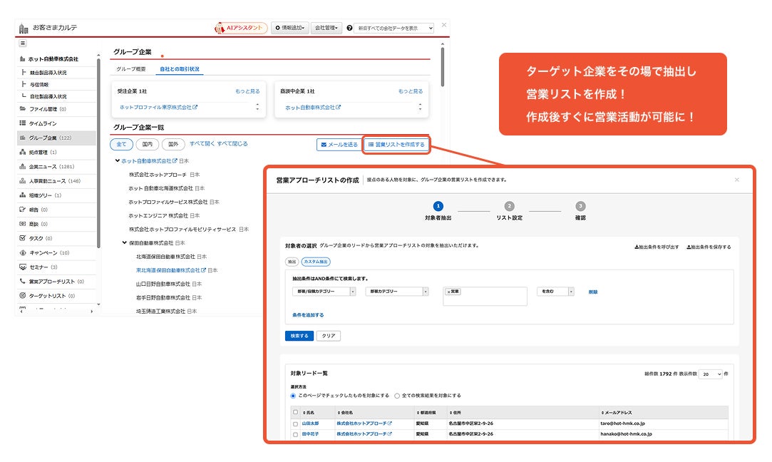Open 与信情報 in sidebar
Screen dimensions: 772x462
coord(39,85)
